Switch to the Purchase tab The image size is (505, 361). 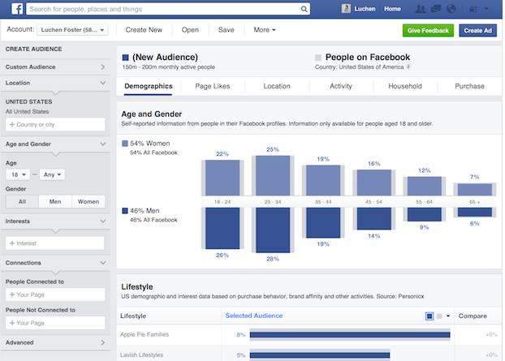(x=469, y=86)
